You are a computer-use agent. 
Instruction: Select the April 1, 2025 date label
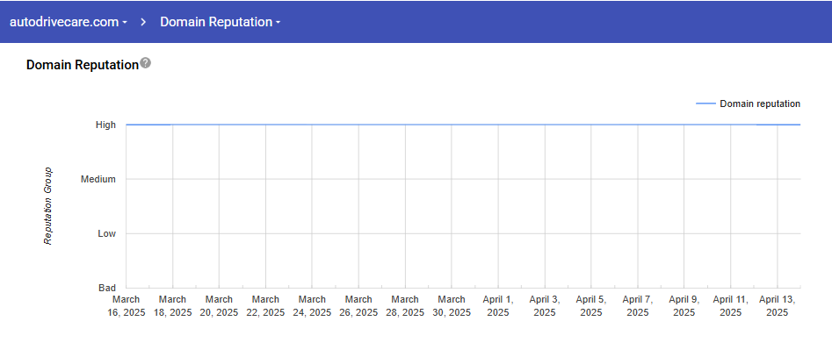coord(498,306)
